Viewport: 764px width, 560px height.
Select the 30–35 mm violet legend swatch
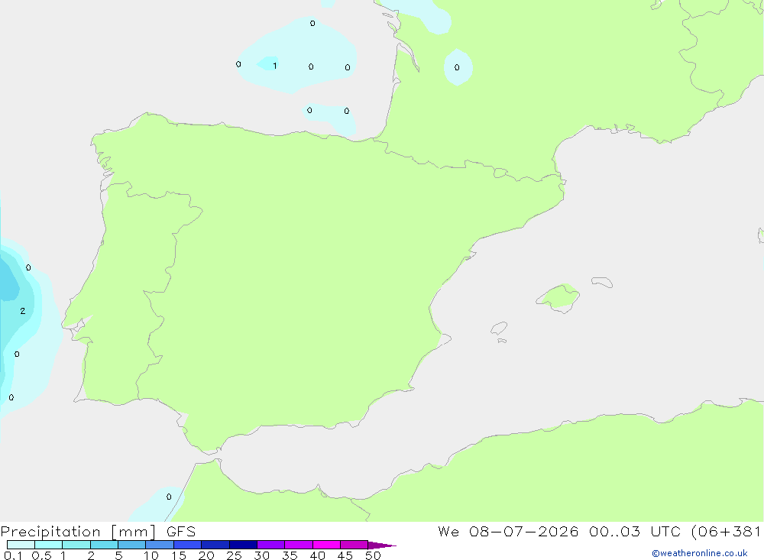pyautogui.click(x=271, y=545)
